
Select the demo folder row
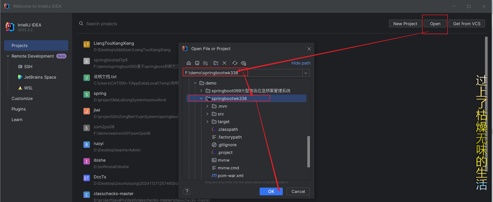[246, 83]
